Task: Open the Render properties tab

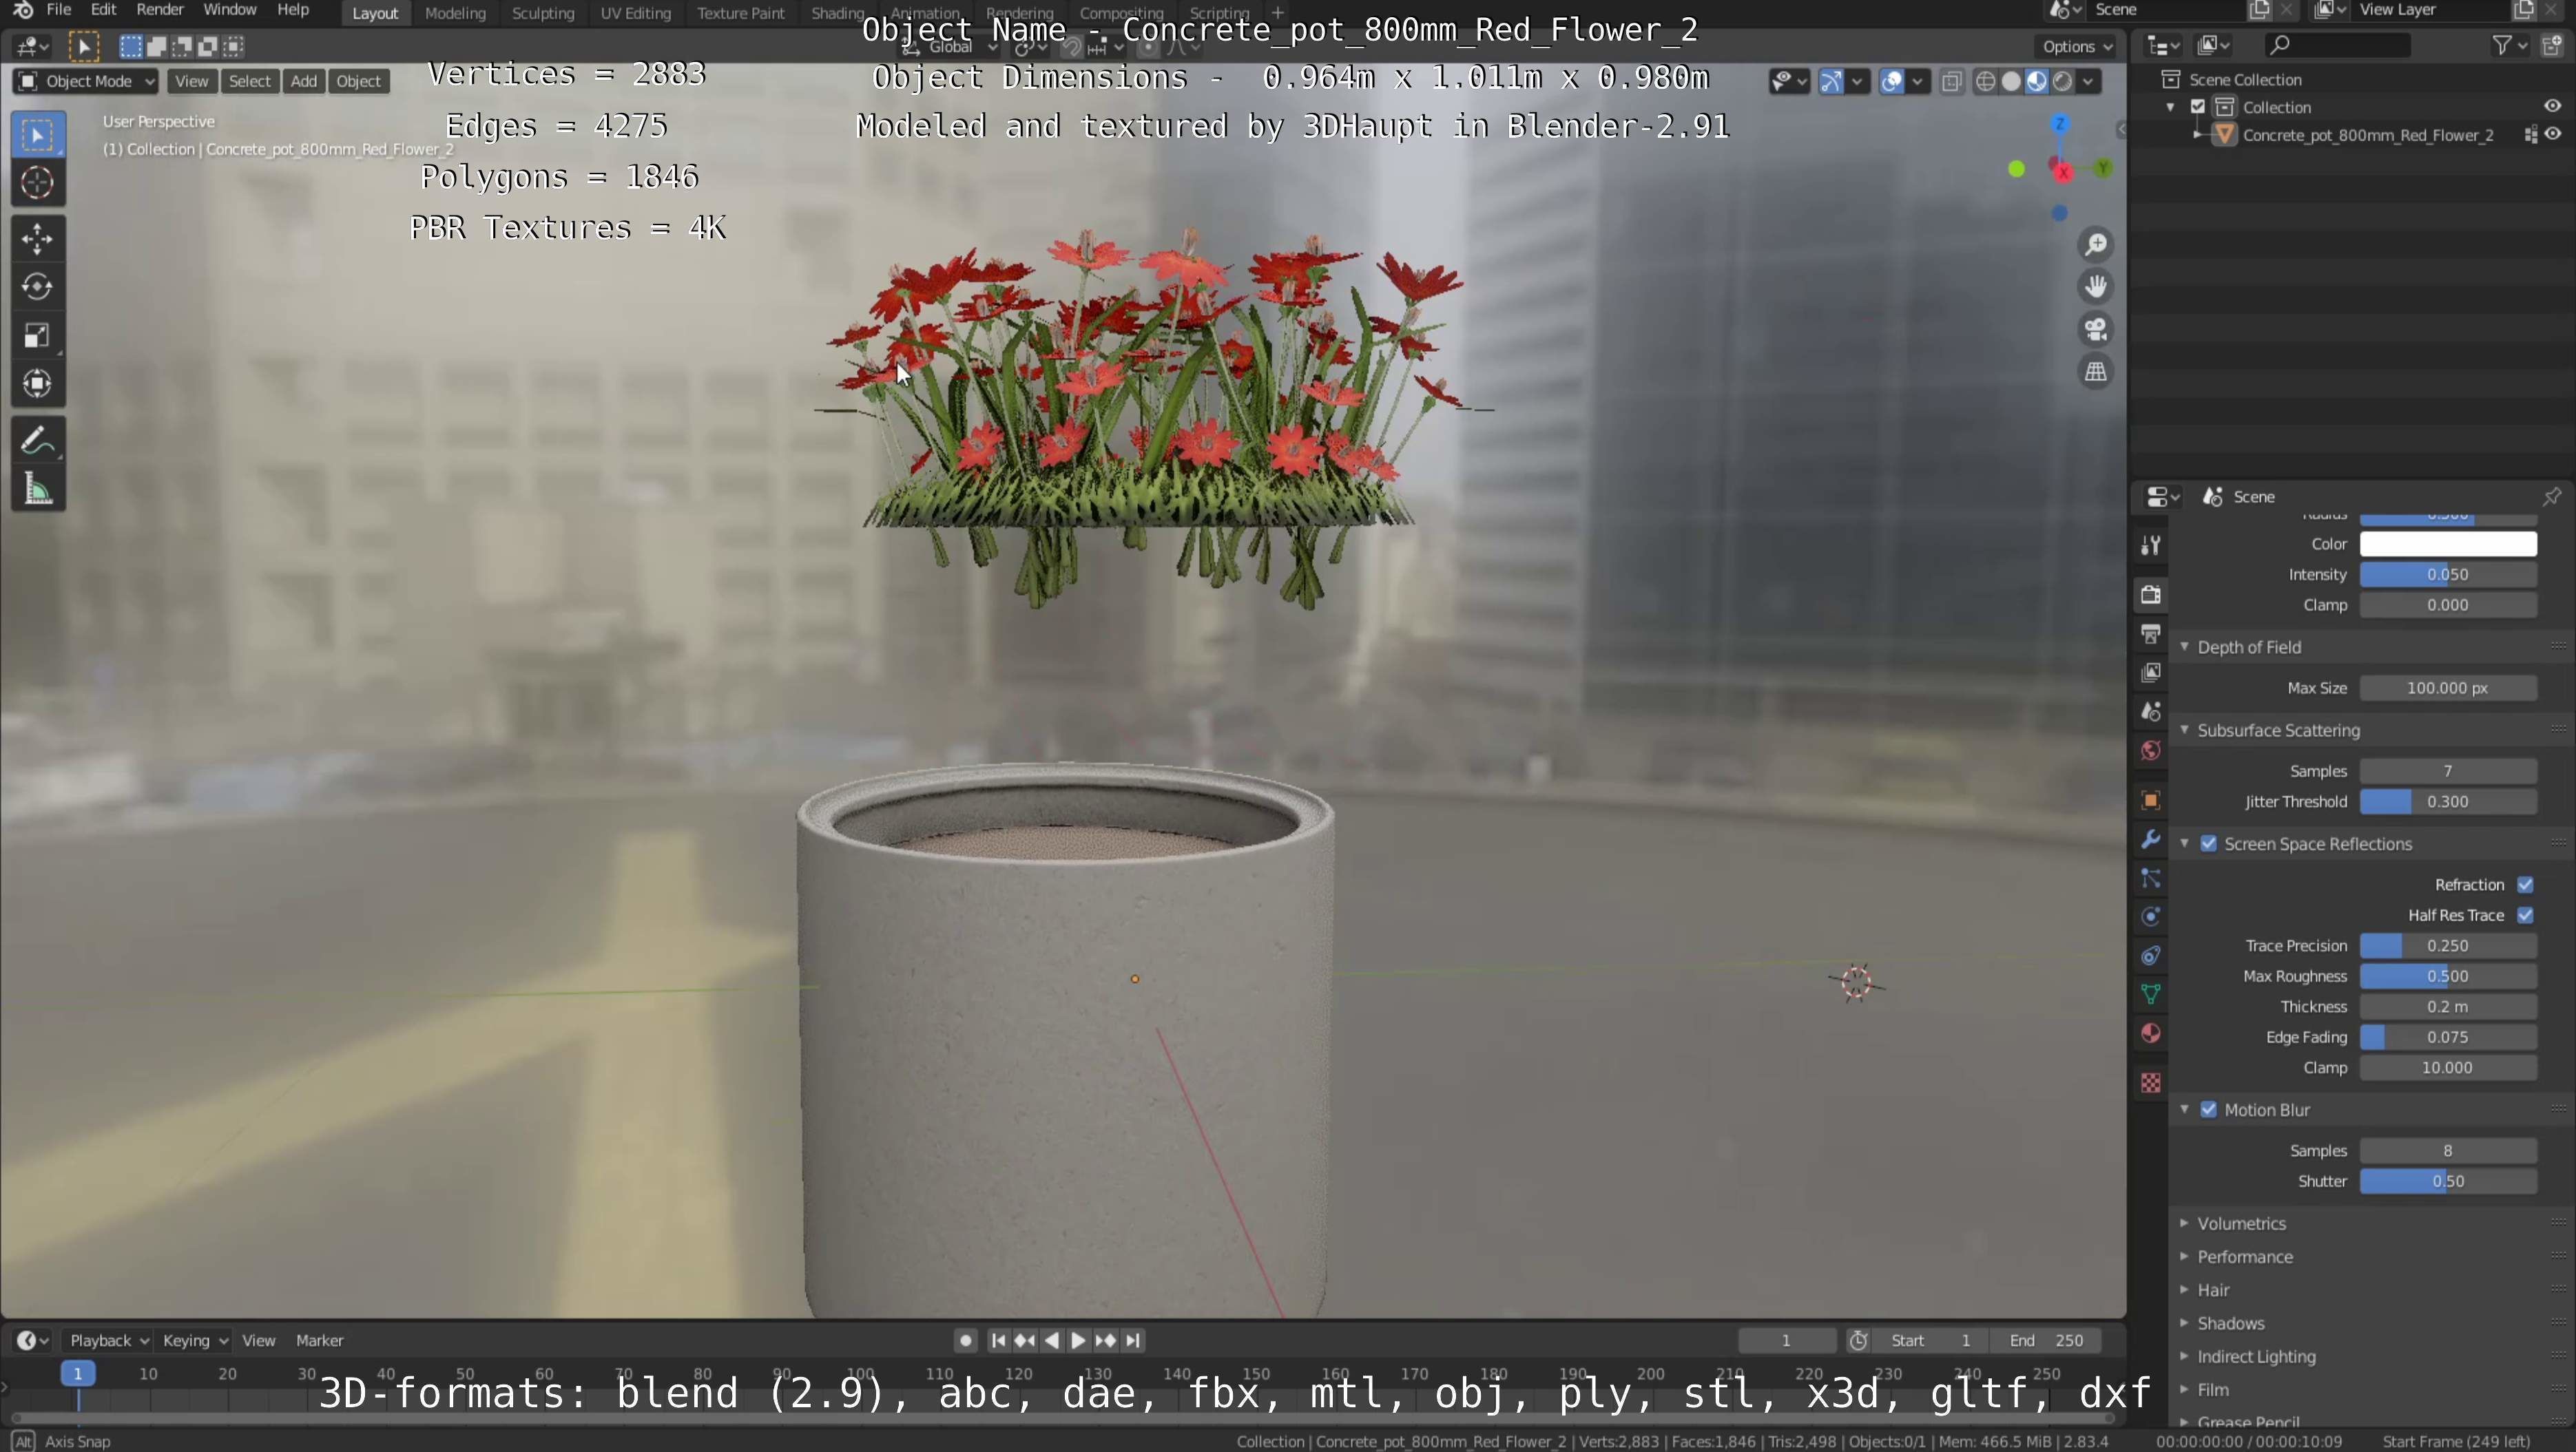Action: tap(2151, 595)
